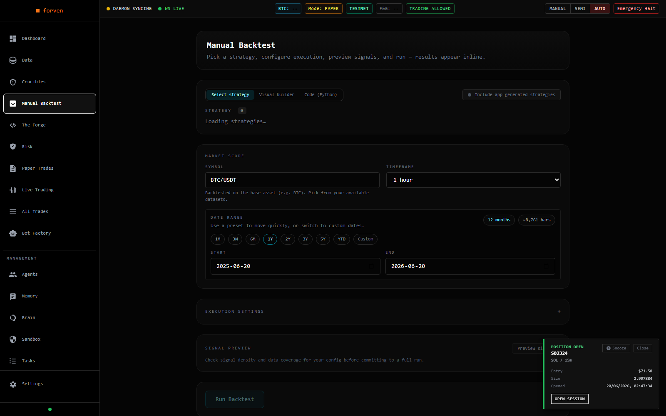Click the Agents people icon
The height and width of the screenshot is (416, 666).
pos(13,275)
